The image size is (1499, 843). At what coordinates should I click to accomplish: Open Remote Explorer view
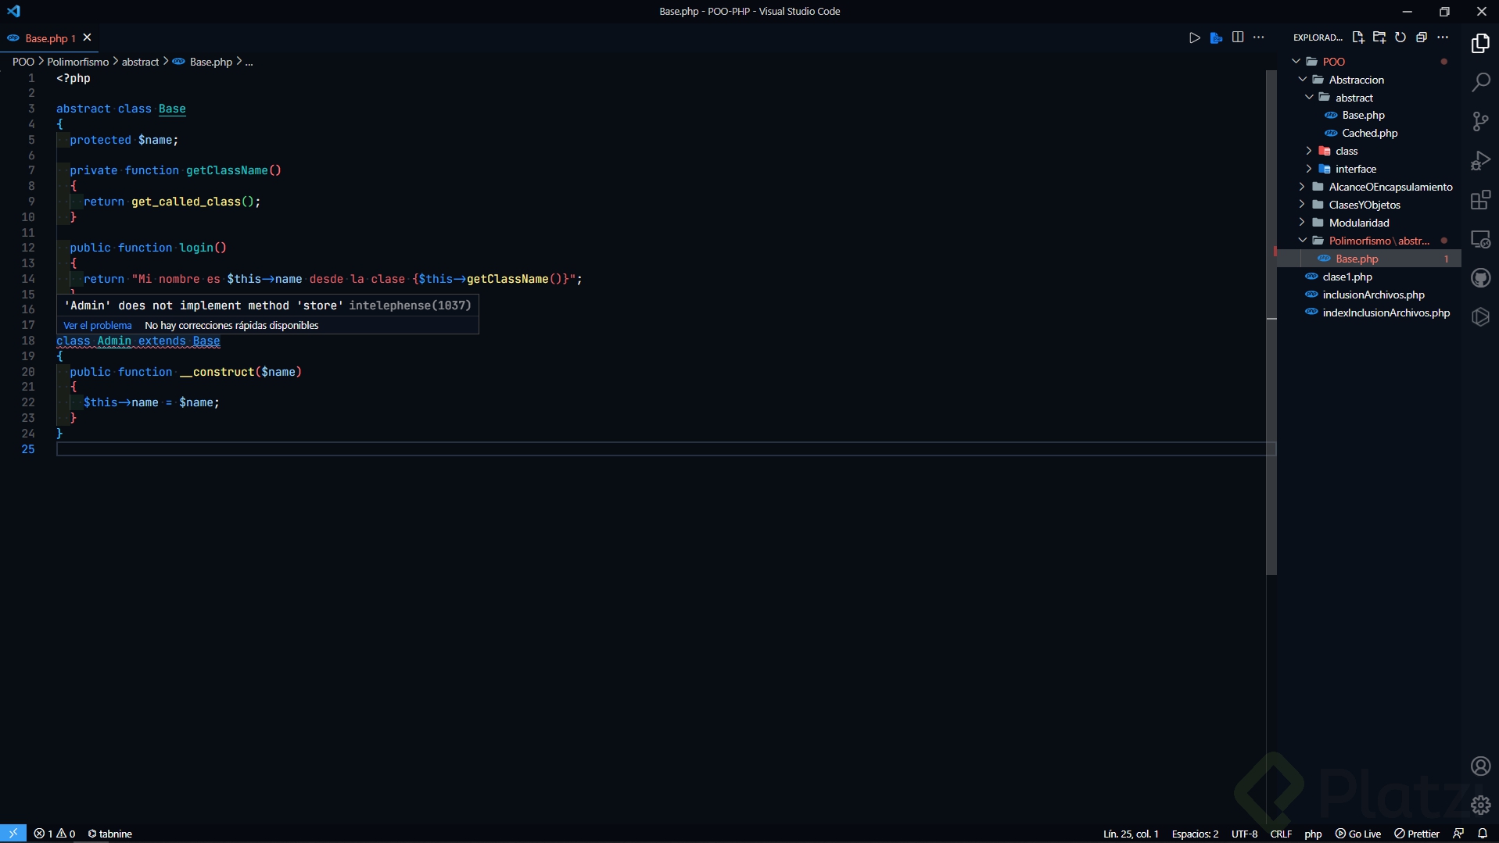(x=1480, y=239)
